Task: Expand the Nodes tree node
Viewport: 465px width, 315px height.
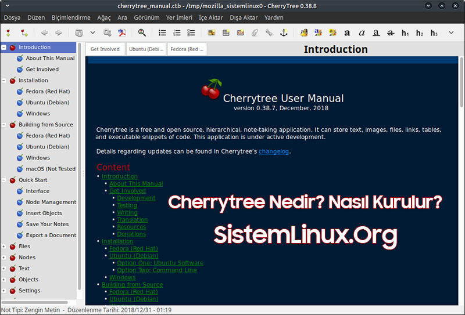Action: point(4,258)
